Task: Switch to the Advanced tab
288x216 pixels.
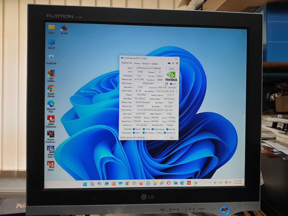Action: click(x=145, y=64)
